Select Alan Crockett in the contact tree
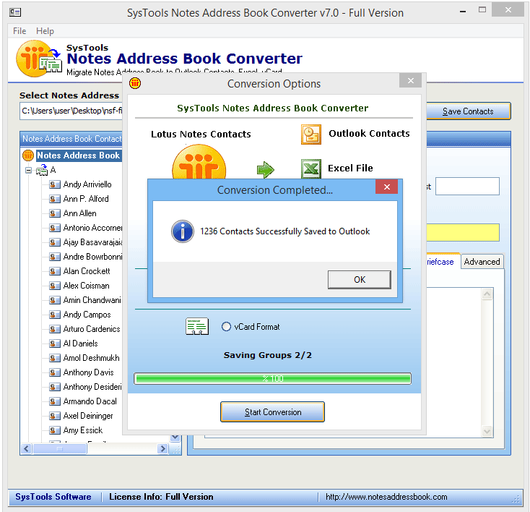This screenshot has height=512, width=530. coord(87,271)
